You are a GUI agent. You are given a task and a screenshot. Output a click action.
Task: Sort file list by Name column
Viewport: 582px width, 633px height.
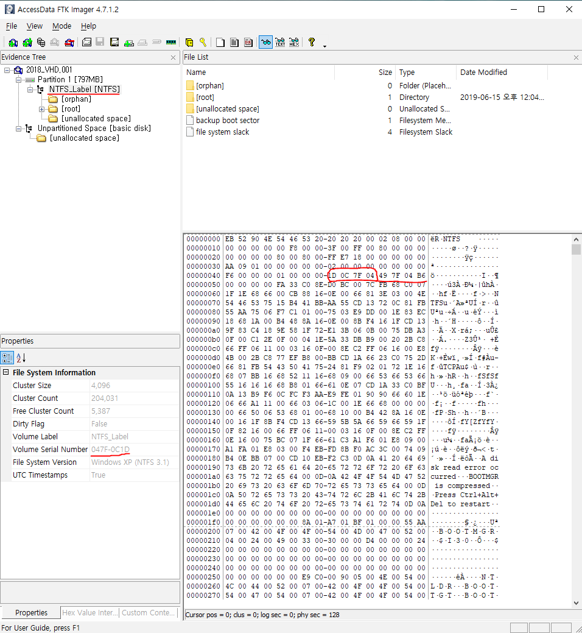pyautogui.click(x=259, y=72)
